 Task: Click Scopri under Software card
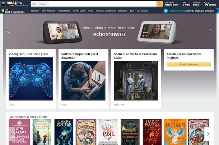(x=64, y=105)
